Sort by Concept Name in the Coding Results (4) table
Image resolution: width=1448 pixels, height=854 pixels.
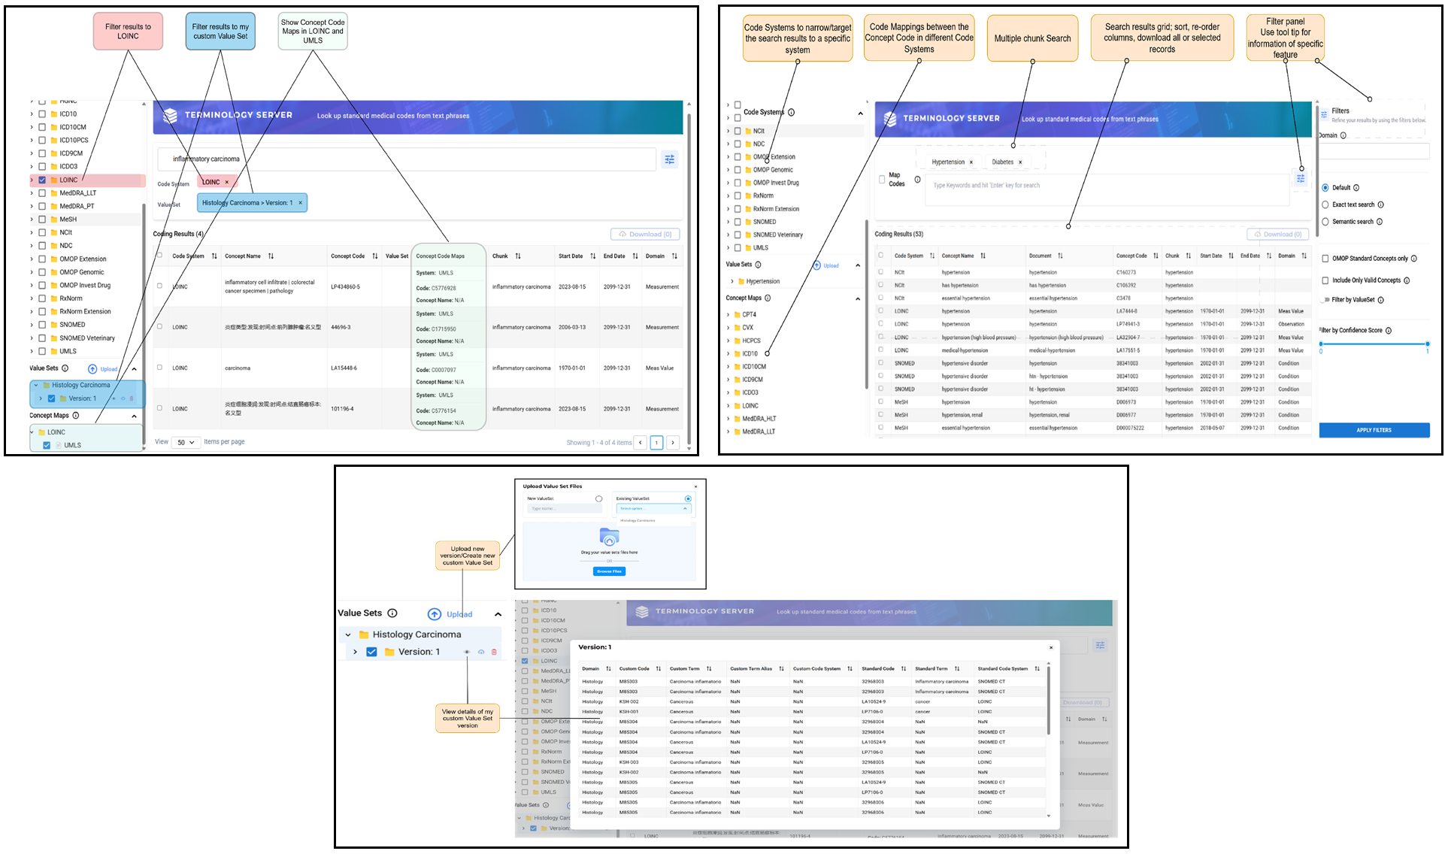pyautogui.click(x=271, y=256)
